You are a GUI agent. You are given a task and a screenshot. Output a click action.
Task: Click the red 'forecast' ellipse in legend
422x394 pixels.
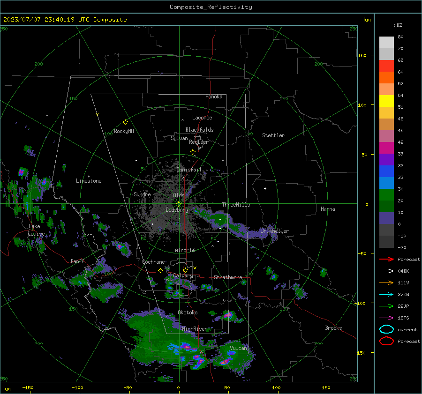(386, 341)
